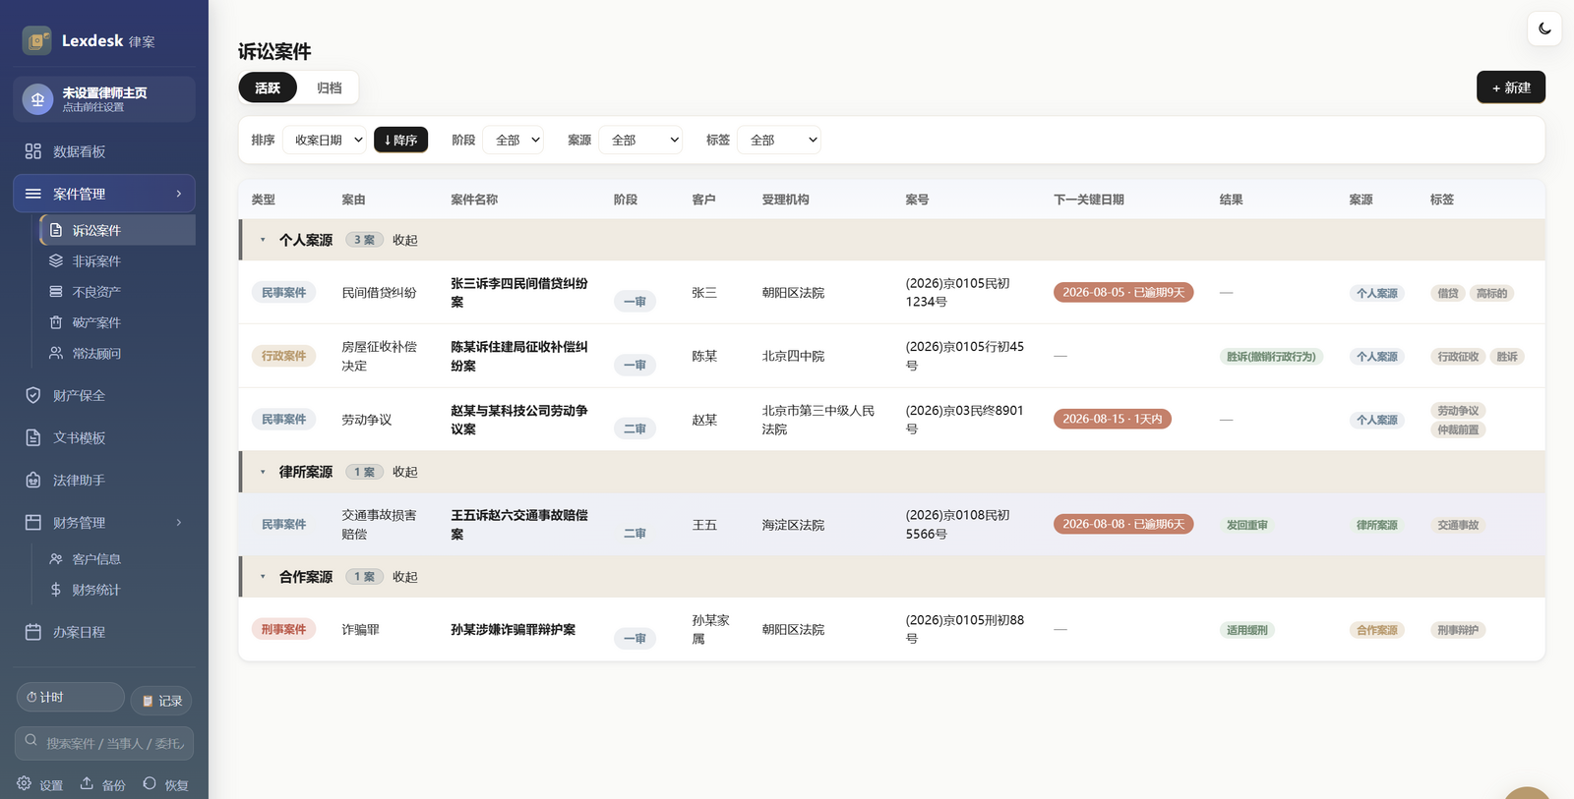The image size is (1574, 799).
Task: Click the search box for cases
Action: pyautogui.click(x=104, y=743)
